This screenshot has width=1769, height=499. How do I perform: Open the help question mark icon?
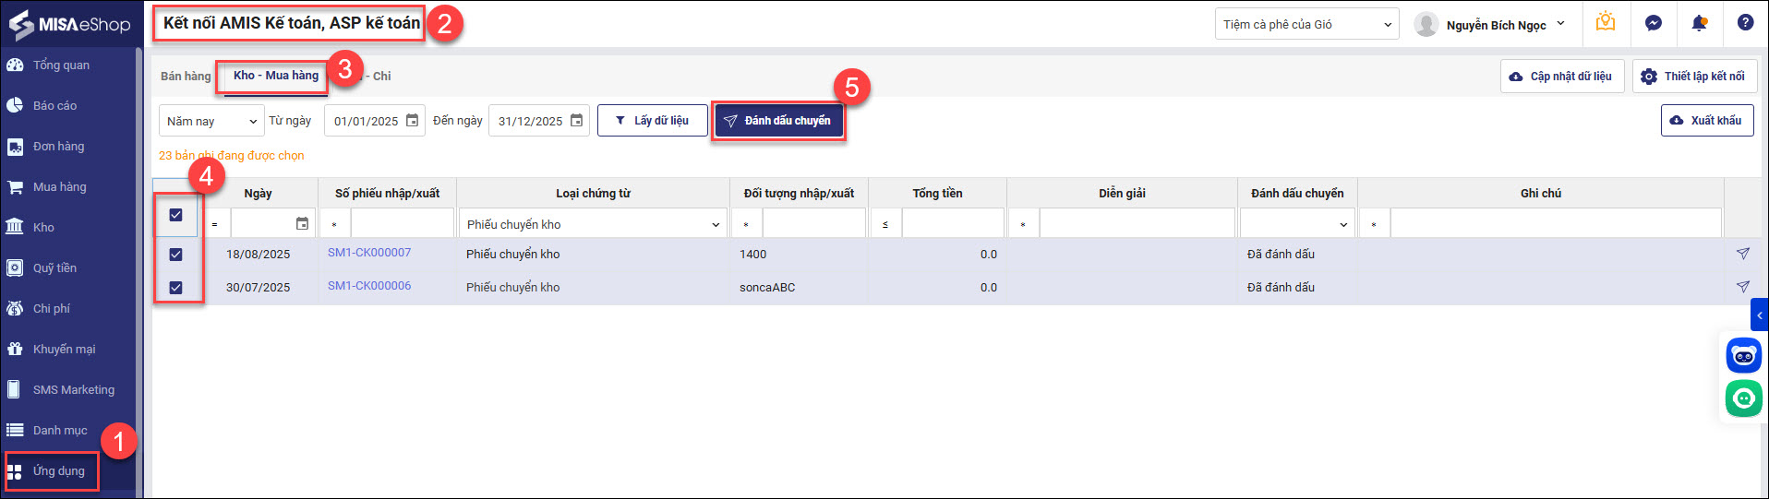tap(1745, 23)
